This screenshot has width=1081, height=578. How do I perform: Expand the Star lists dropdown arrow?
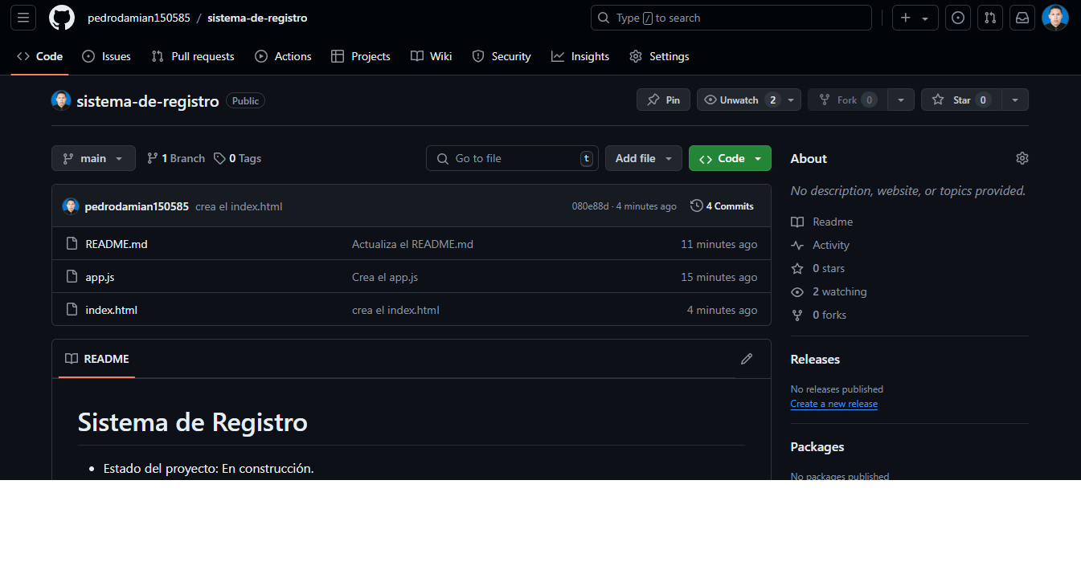pos(1016,100)
